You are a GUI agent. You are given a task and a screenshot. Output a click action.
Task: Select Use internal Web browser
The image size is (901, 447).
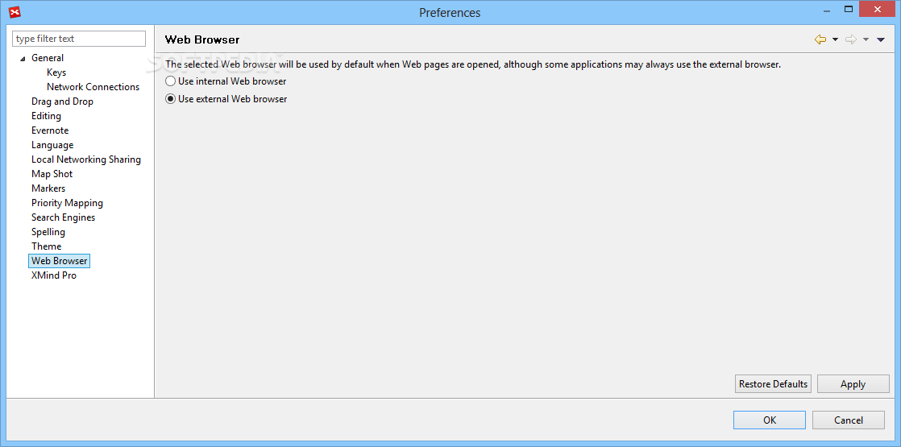226,81
